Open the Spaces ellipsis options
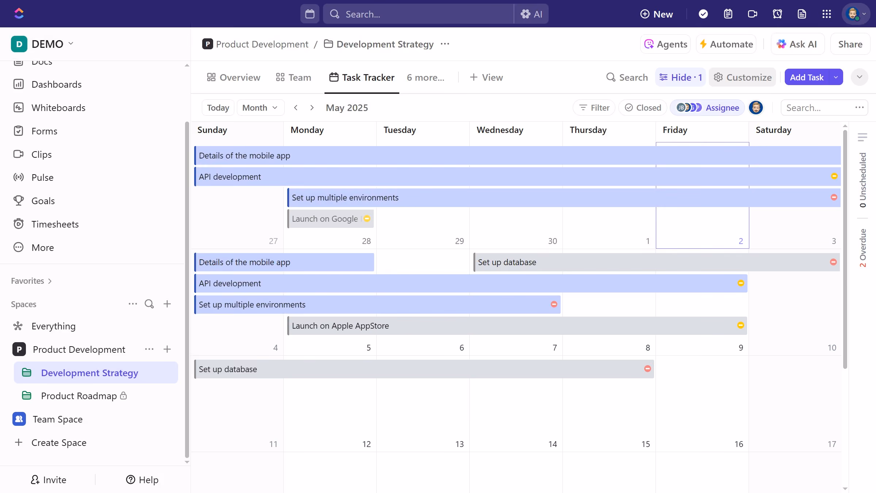Viewport: 876px width, 493px height. click(133, 304)
